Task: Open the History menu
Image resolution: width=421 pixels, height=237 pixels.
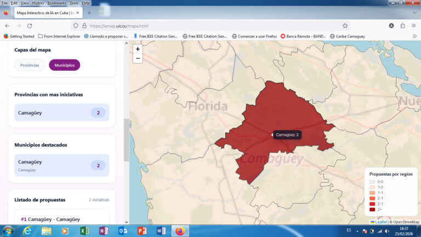Action: click(x=38, y=3)
